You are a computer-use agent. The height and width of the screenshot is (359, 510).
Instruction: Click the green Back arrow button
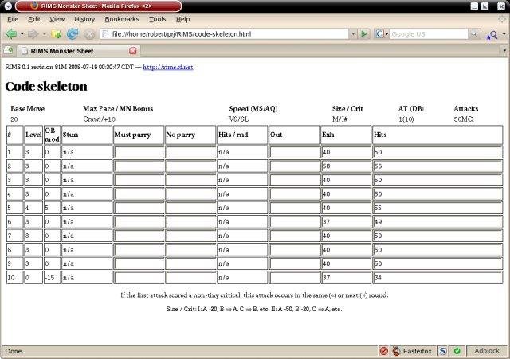[x=11, y=33]
